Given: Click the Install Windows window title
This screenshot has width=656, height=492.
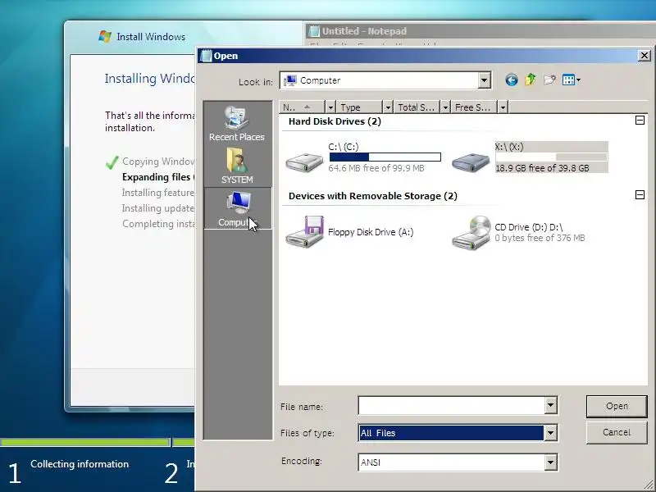Looking at the screenshot, I should pyautogui.click(x=151, y=37).
